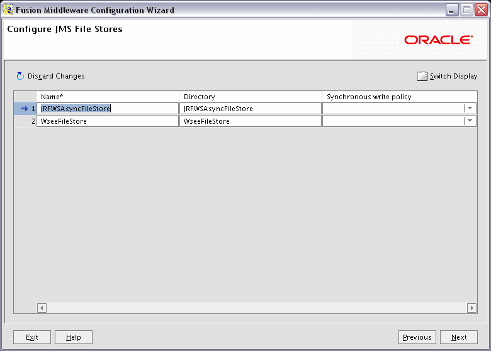Open write policy dropdown for JRFWSAsyncFileStore

point(470,109)
